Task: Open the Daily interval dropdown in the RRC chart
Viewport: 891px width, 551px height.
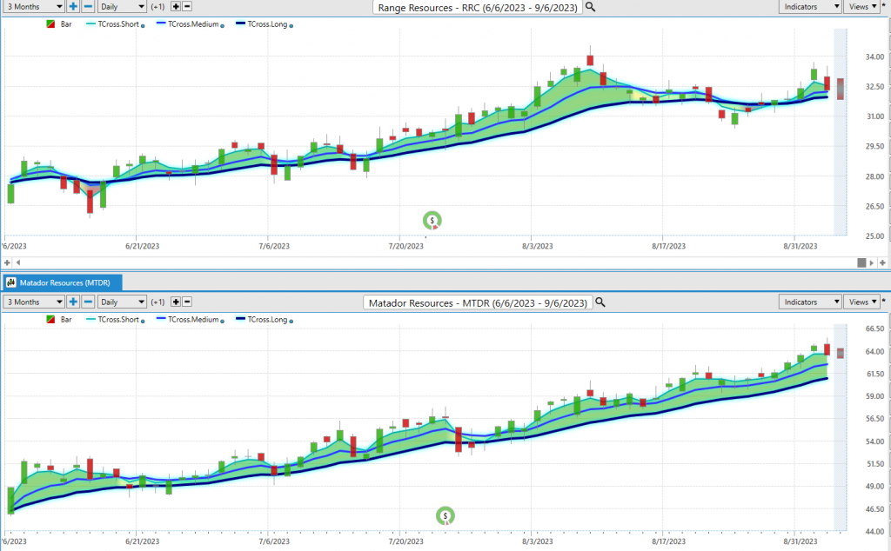Action: pos(122,7)
